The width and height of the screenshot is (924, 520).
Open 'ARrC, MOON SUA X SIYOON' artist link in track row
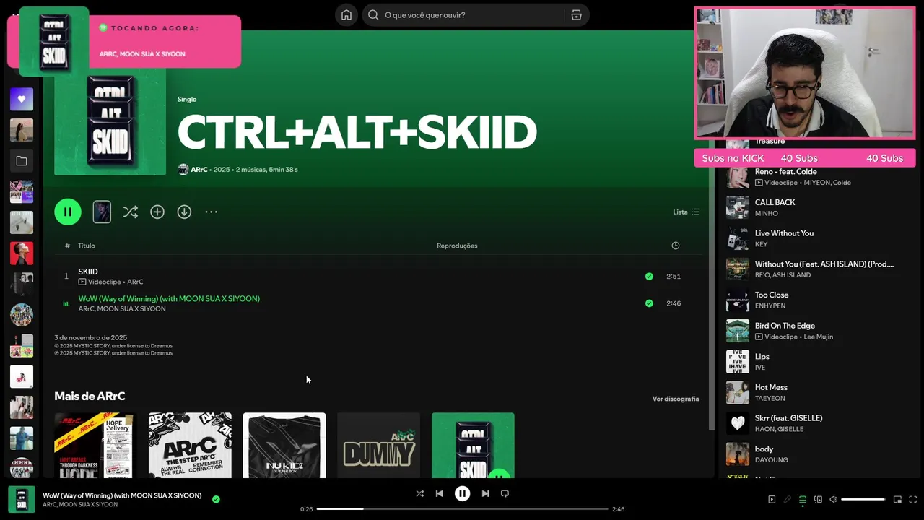122,309
